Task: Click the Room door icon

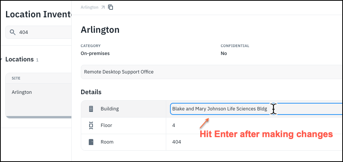Action: coord(91,142)
